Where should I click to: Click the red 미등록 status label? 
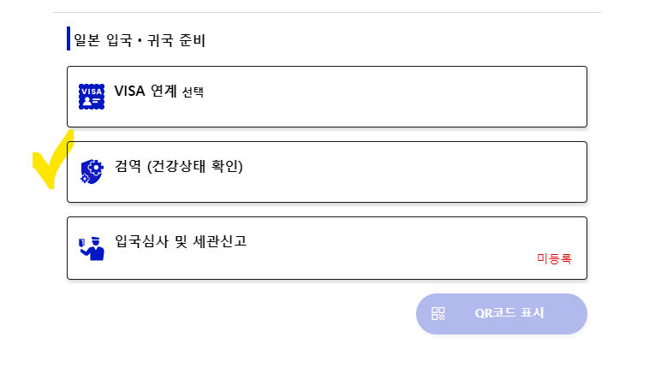(554, 258)
